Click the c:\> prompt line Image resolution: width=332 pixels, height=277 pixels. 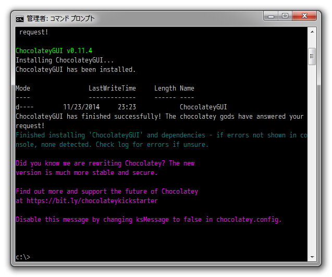pos(23,257)
